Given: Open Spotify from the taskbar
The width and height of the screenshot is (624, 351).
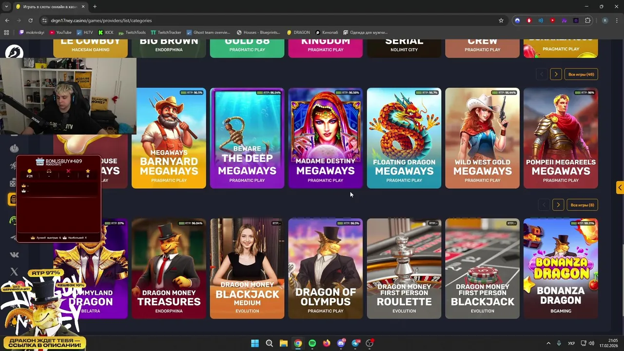Looking at the screenshot, I should pyautogui.click(x=312, y=343).
